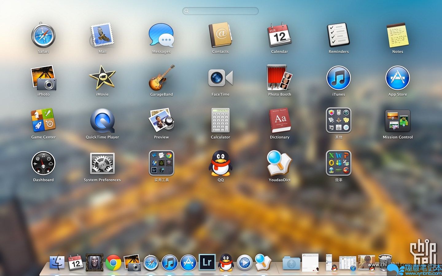This screenshot has width=442, height=276.
Task: Click the iTunes icon in the Dock
Action: (170, 263)
